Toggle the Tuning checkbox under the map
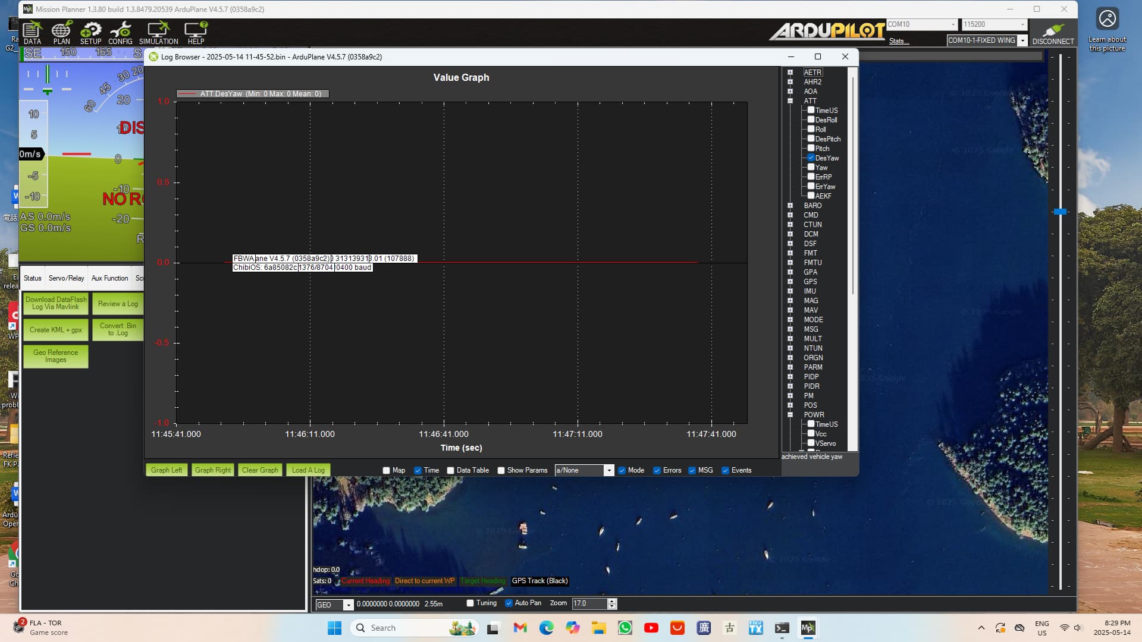The width and height of the screenshot is (1142, 642). tap(470, 603)
